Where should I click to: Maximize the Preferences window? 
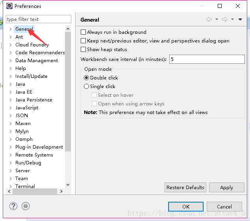[220, 6]
